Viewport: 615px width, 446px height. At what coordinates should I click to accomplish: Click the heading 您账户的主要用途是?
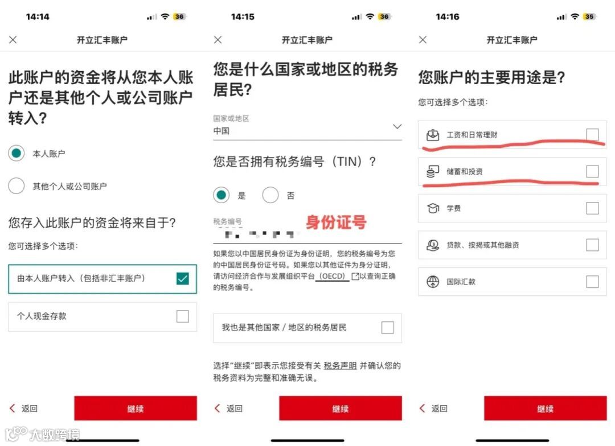tap(491, 77)
